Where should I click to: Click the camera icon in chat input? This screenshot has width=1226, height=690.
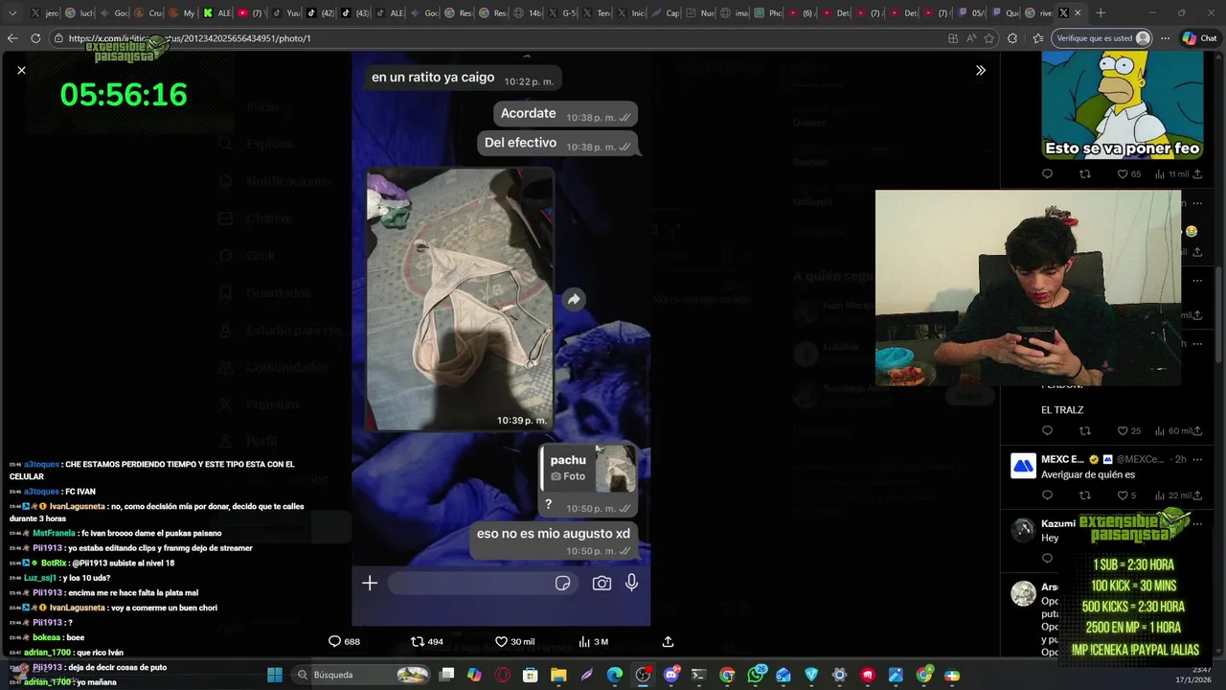point(602,583)
